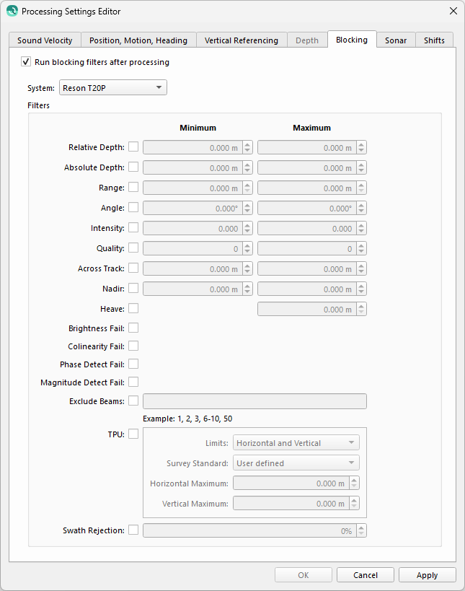The width and height of the screenshot is (465, 591).
Task: Click the app icon in the title bar
Action: [x=12, y=12]
